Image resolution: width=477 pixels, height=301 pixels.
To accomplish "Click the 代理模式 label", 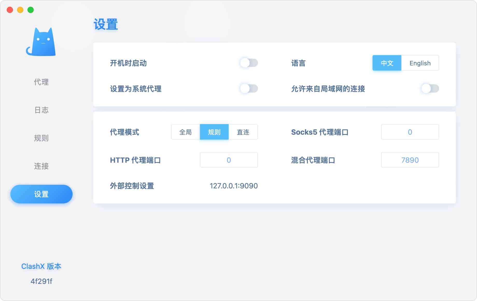I will pyautogui.click(x=125, y=132).
